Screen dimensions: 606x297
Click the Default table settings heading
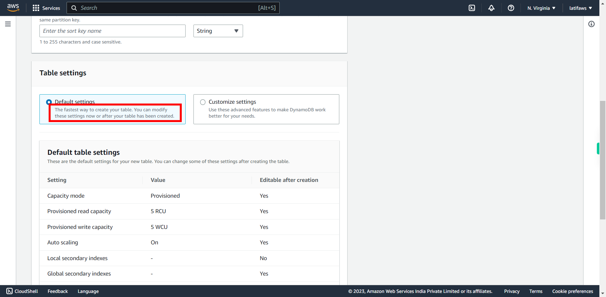point(84,152)
